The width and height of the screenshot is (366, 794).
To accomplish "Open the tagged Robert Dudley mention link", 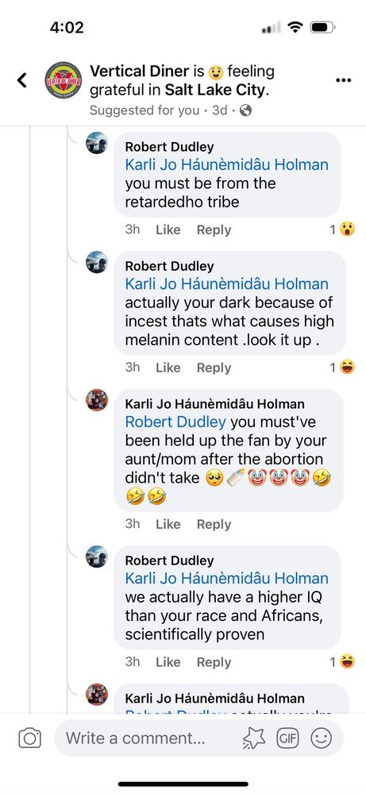I will click(175, 422).
